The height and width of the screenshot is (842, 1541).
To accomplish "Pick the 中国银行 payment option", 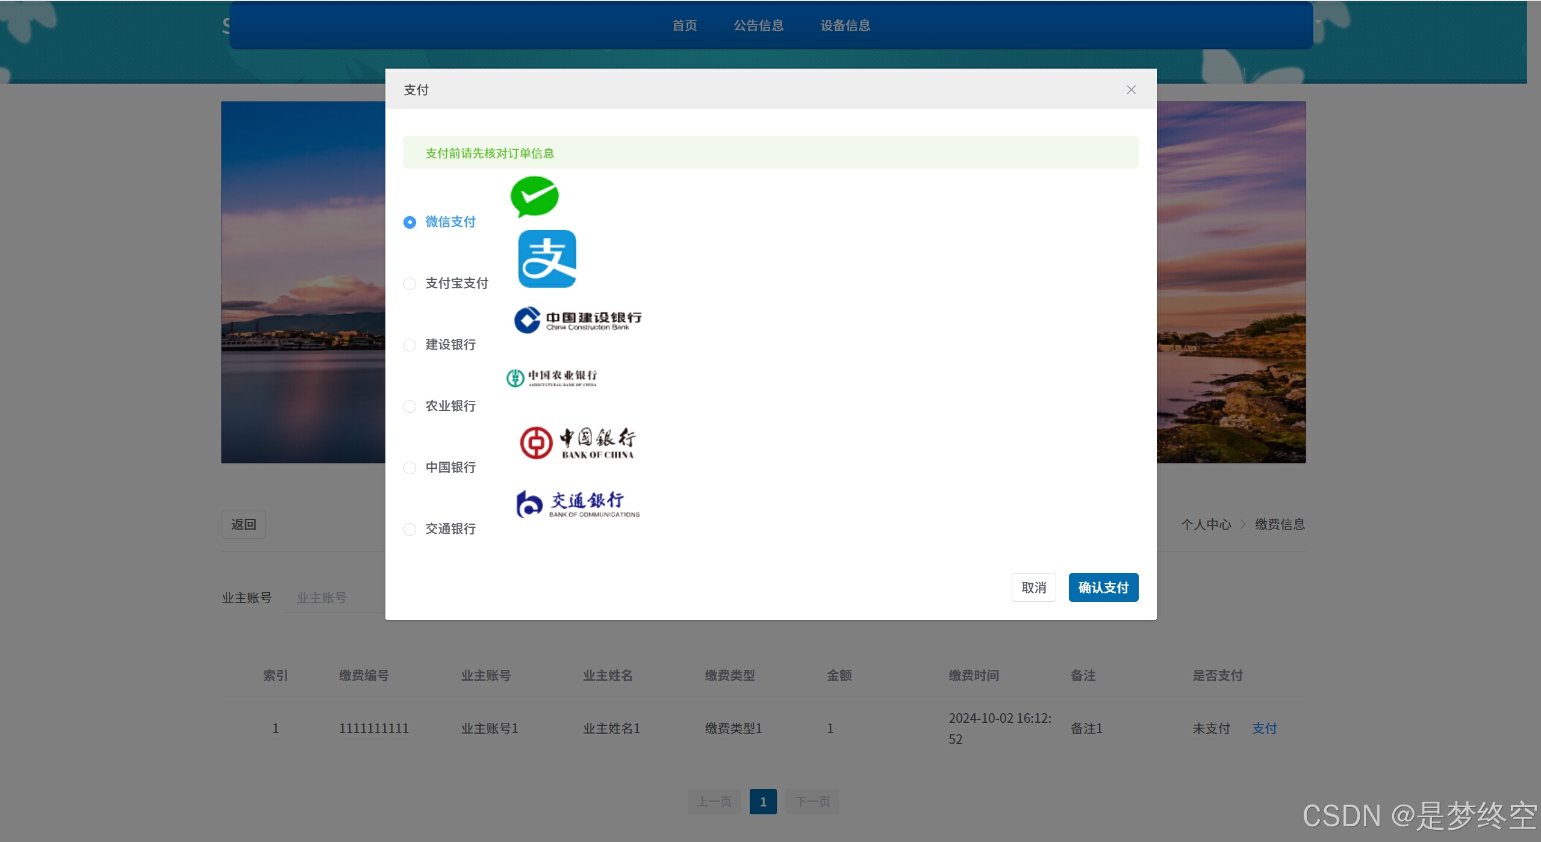I will tap(409, 468).
